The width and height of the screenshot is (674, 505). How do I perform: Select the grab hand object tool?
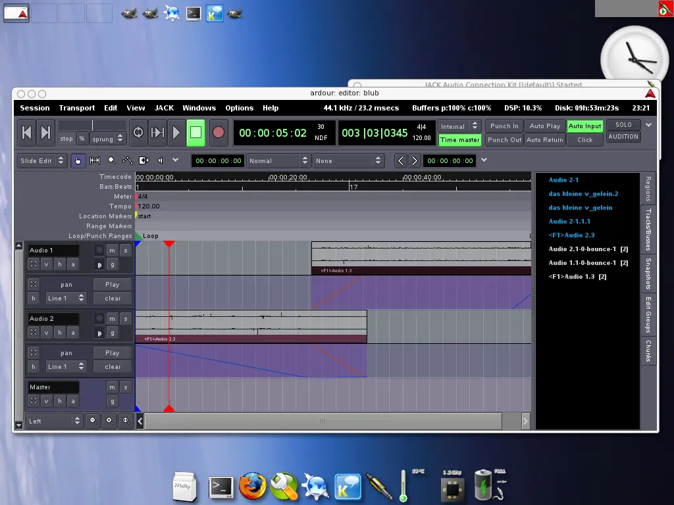click(78, 160)
